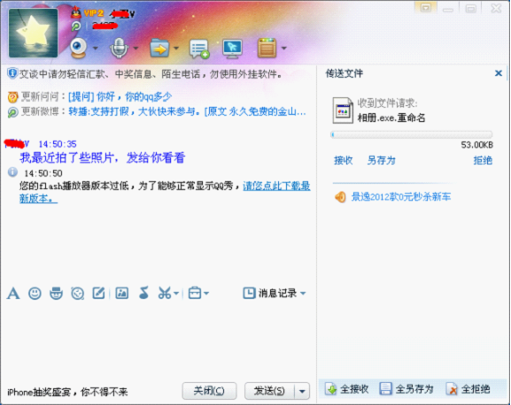Accept the file with 接收
The height and width of the screenshot is (405, 511).
343,160
